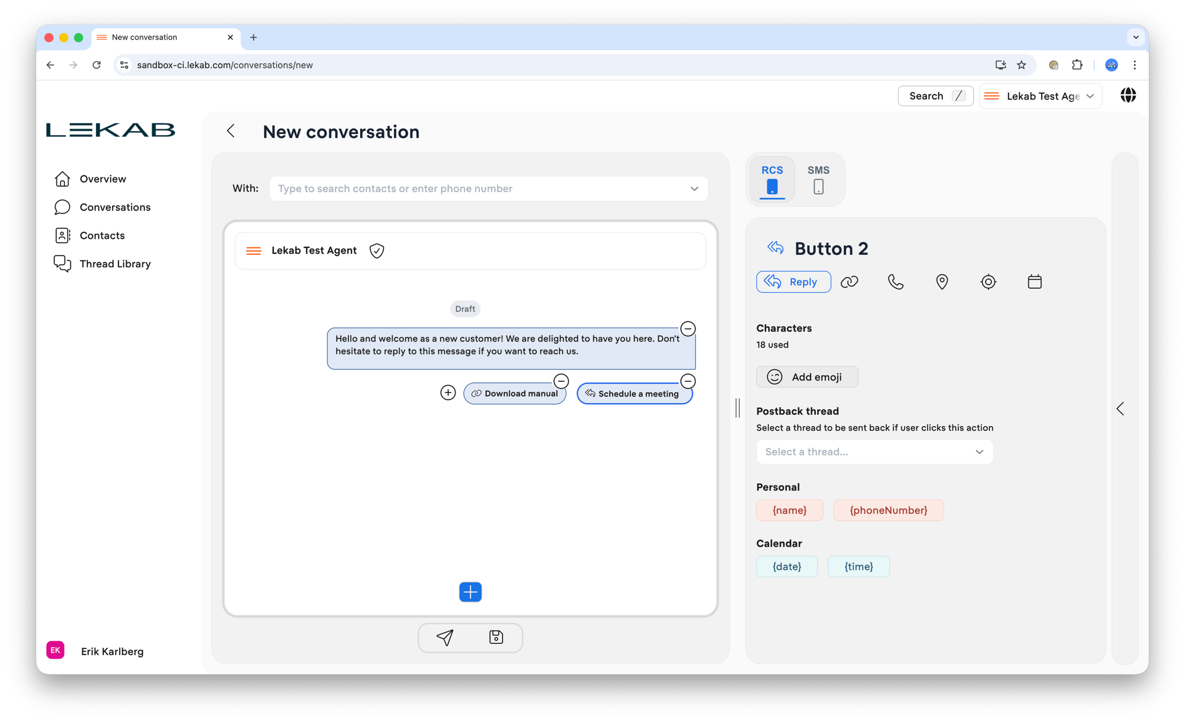Viewport: 1185px width, 722px height.
Task: Click the blue add message block button
Action: [x=470, y=592]
